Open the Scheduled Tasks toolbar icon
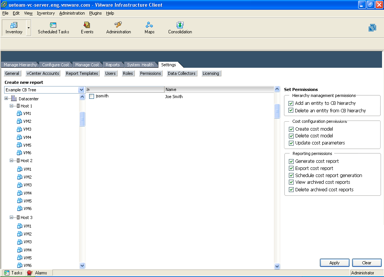 coord(53,25)
